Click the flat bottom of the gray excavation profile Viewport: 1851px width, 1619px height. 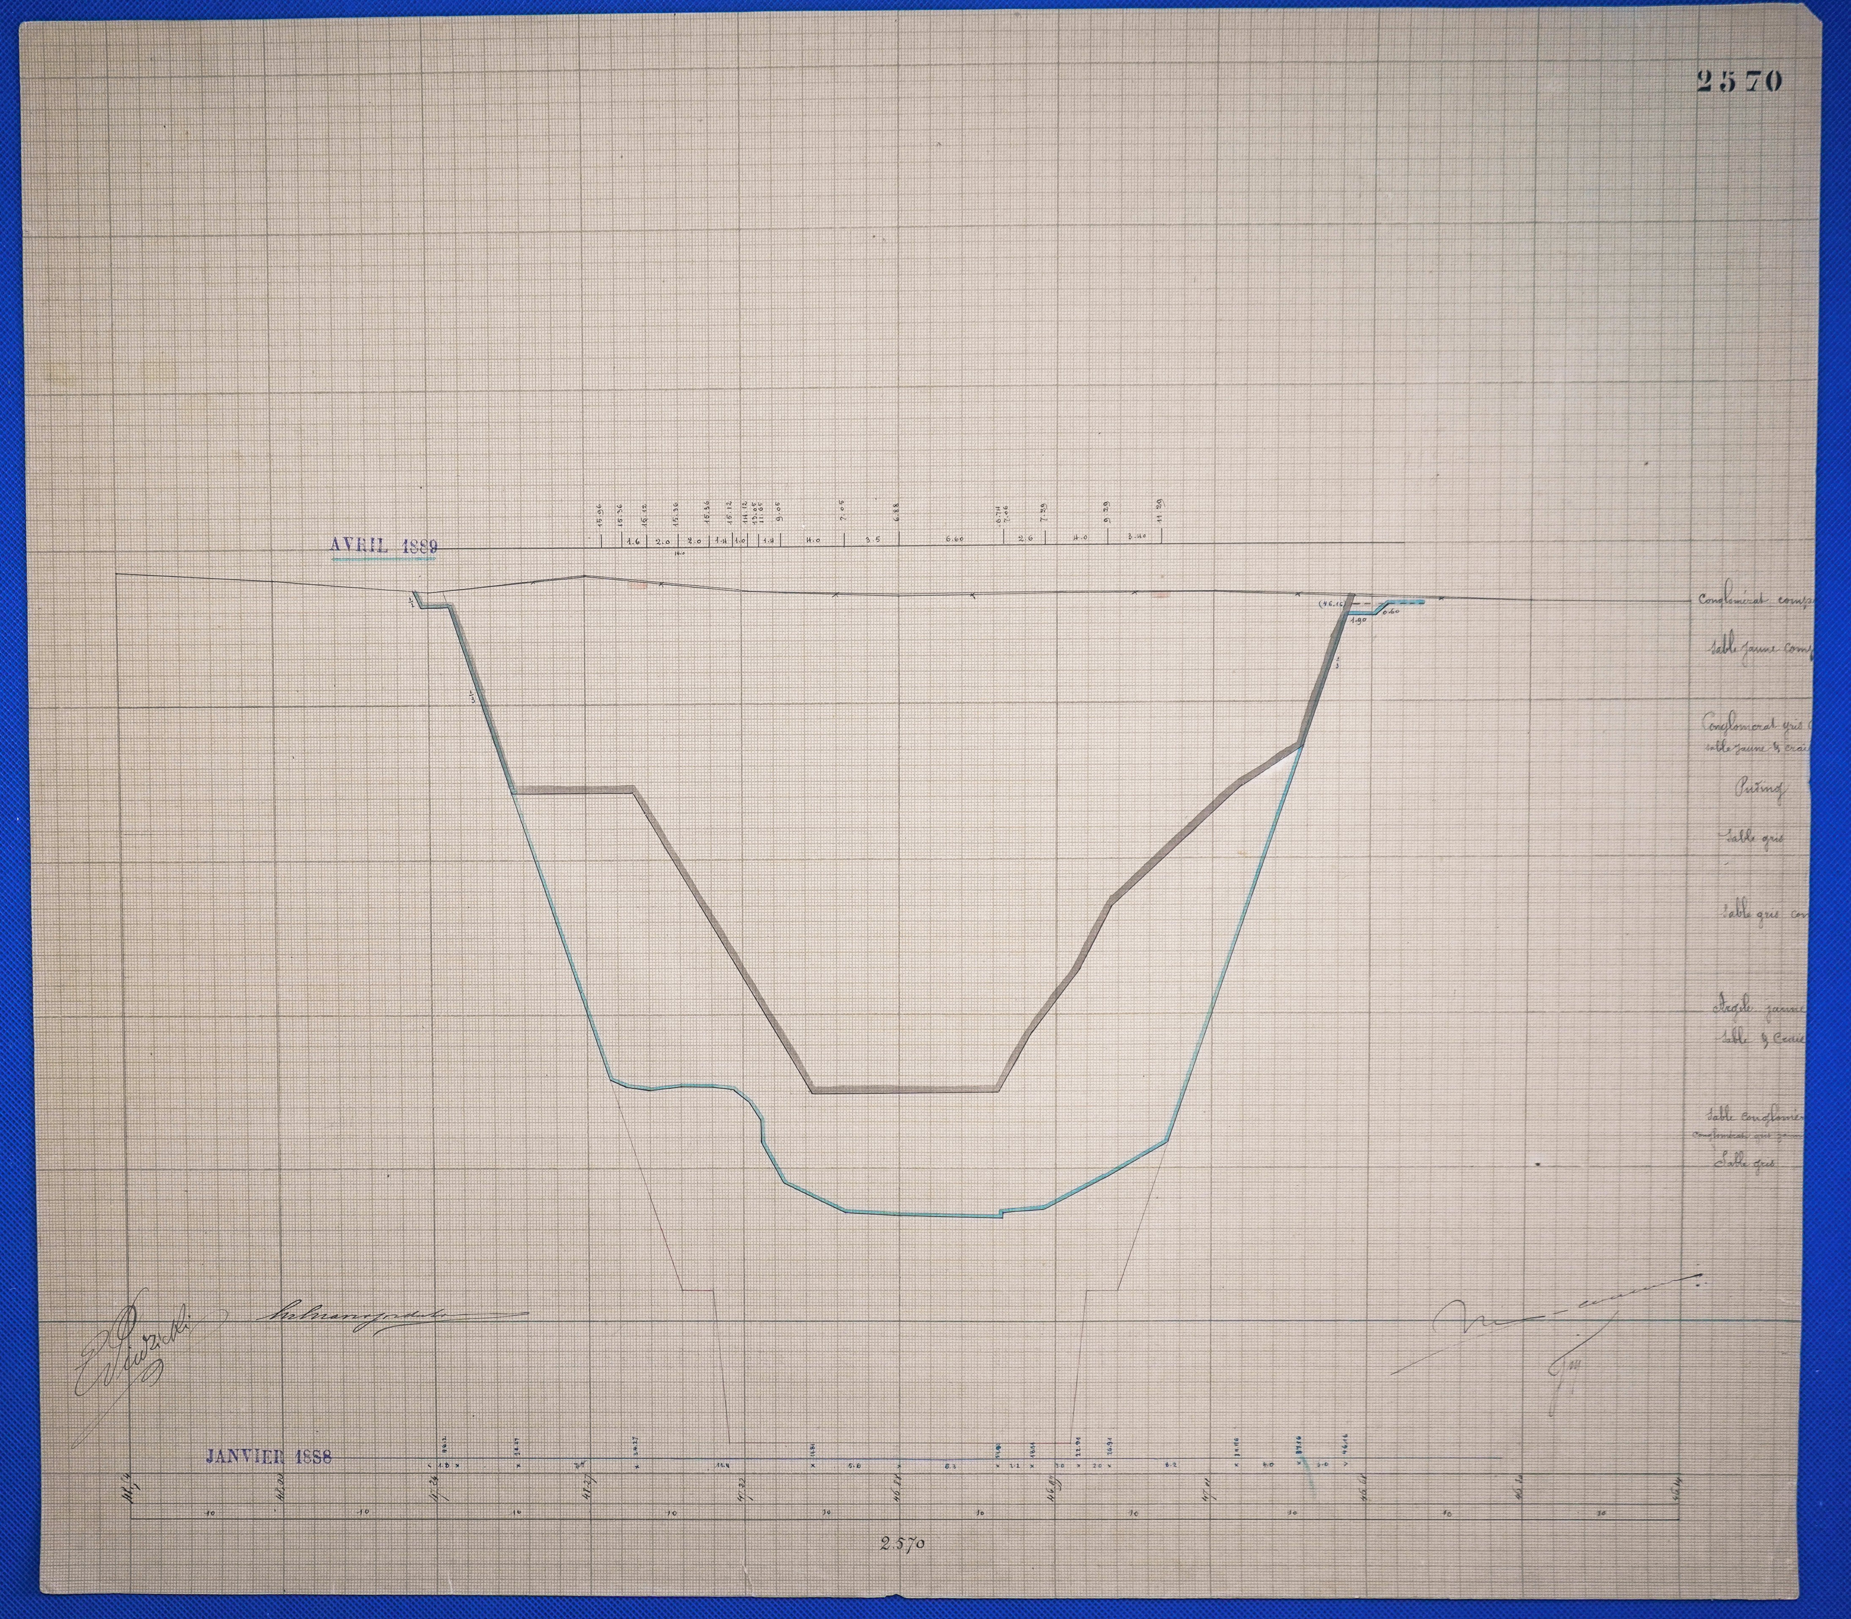pyautogui.click(x=904, y=1090)
